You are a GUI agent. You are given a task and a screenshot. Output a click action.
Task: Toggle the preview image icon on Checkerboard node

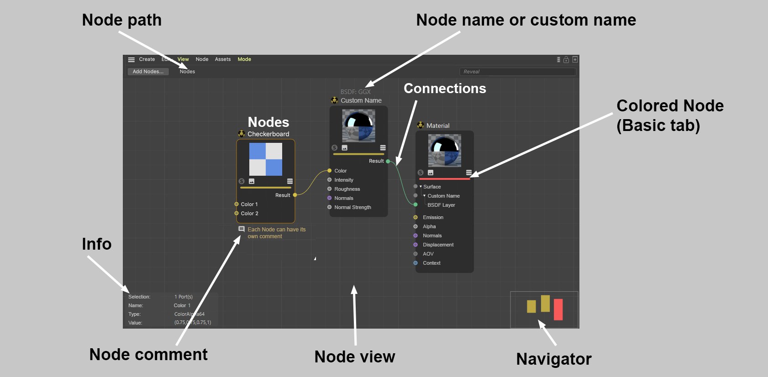[252, 181]
